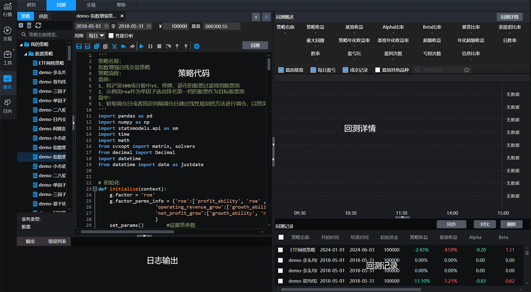Check the ETF网格策略 backtest record row
The height and width of the screenshot is (292, 531).
tap(281, 250)
